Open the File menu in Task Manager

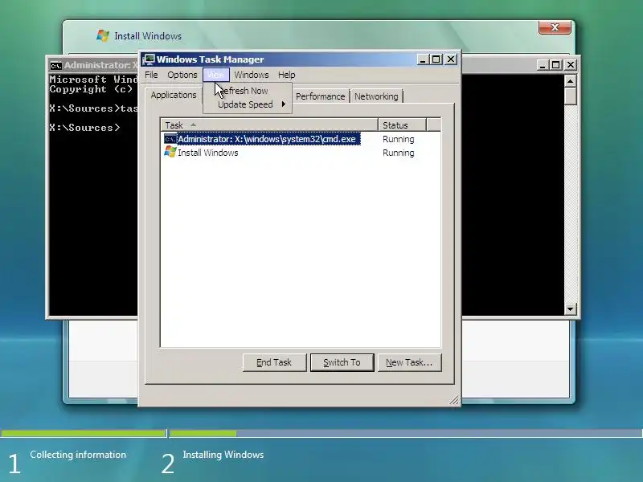click(x=151, y=75)
